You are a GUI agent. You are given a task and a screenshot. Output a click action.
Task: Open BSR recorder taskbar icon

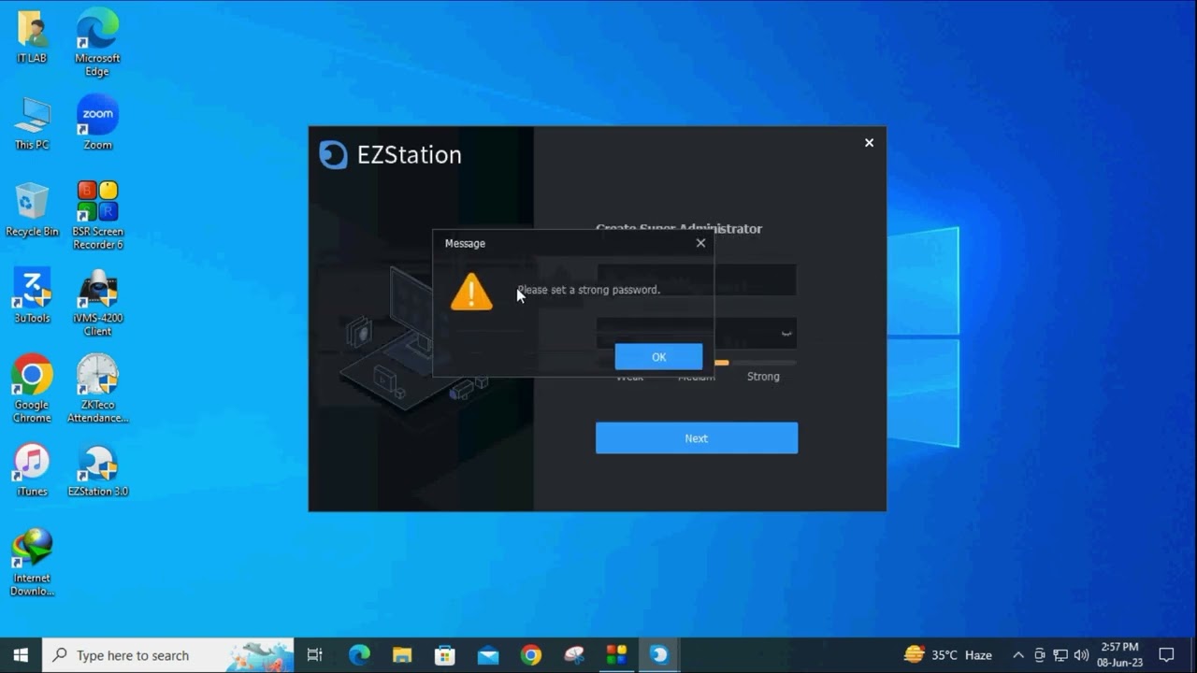[616, 654]
